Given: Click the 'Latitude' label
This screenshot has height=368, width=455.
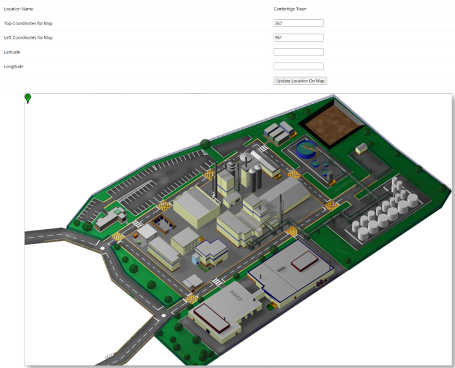Looking at the screenshot, I should click(12, 52).
